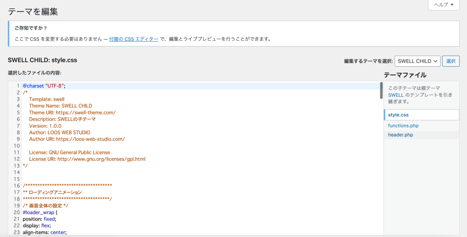
Task: Click the display: flex; line
Action: (37, 226)
